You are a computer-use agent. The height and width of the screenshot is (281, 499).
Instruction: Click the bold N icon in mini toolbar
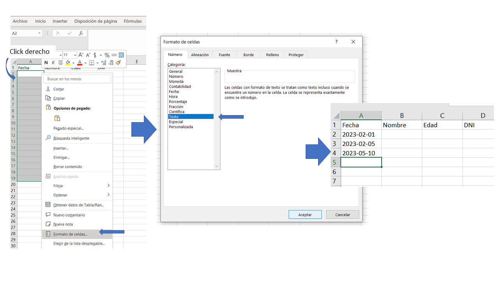coord(46,62)
